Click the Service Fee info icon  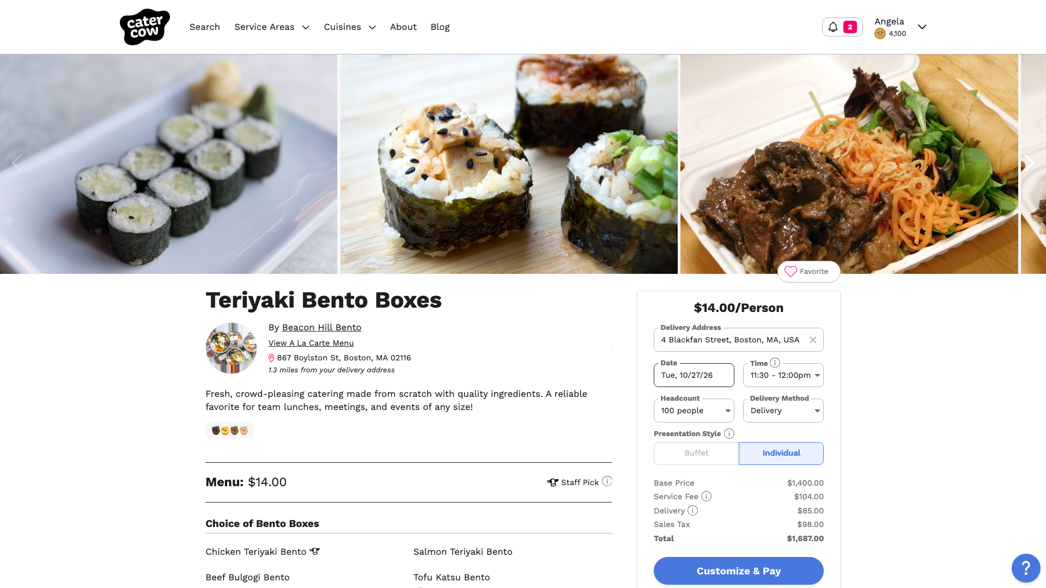click(706, 496)
